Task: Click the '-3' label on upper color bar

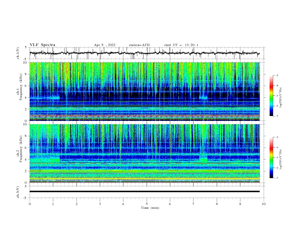Action: click(276, 75)
